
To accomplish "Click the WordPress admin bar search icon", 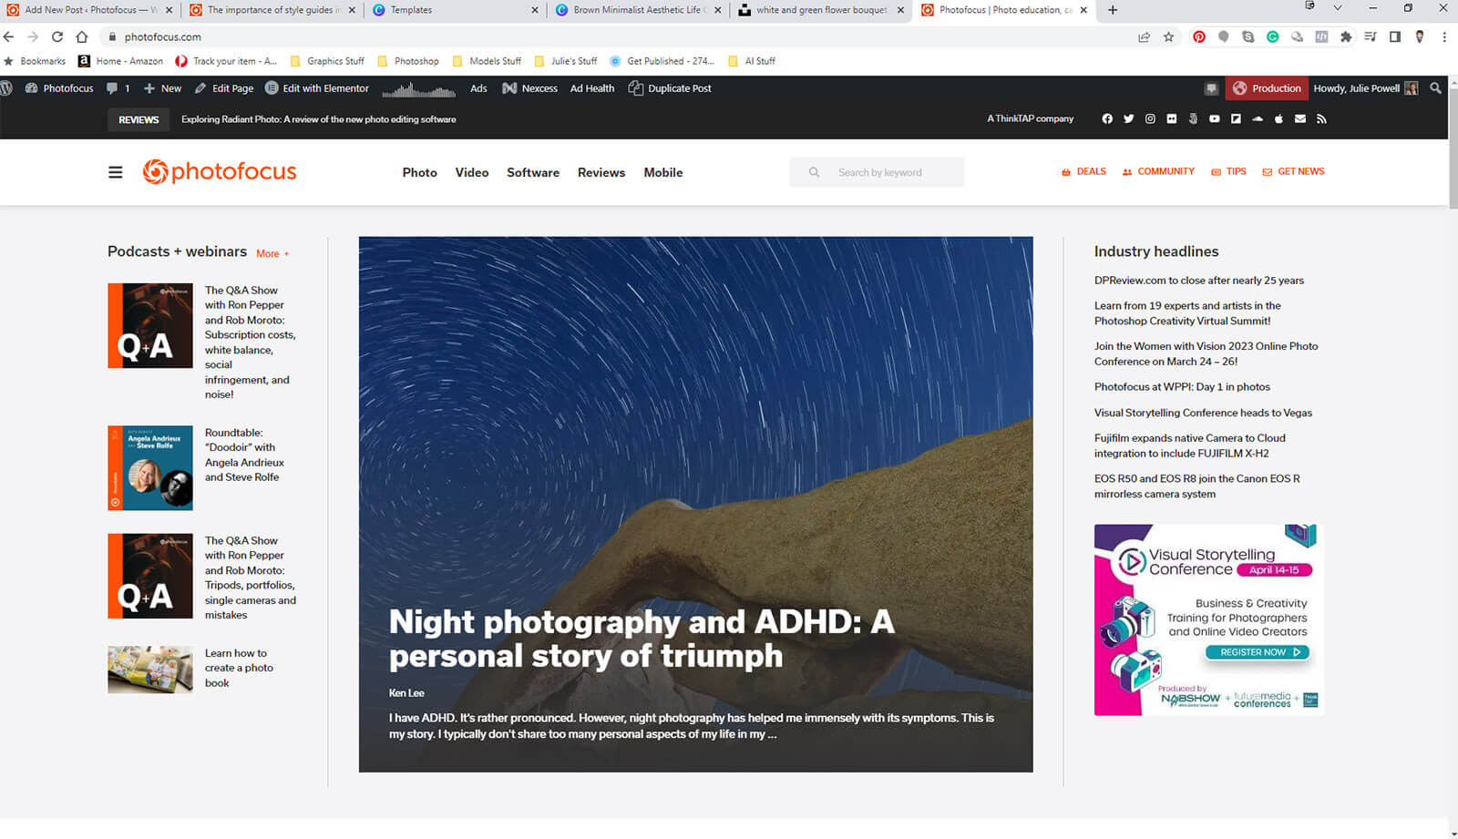I will point(1435,88).
